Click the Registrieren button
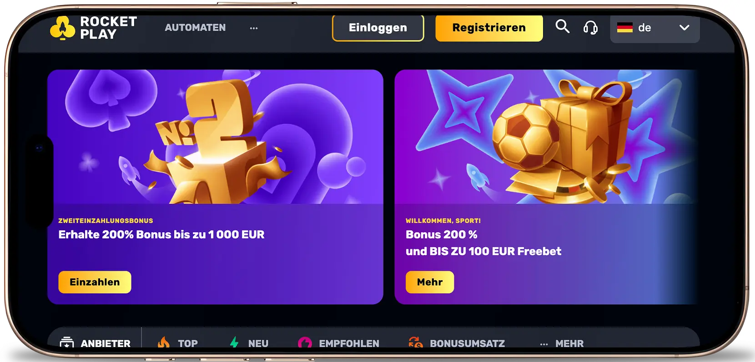The width and height of the screenshot is (755, 362). [x=489, y=28]
